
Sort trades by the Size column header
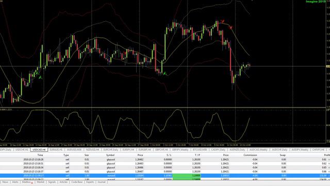[87, 155]
